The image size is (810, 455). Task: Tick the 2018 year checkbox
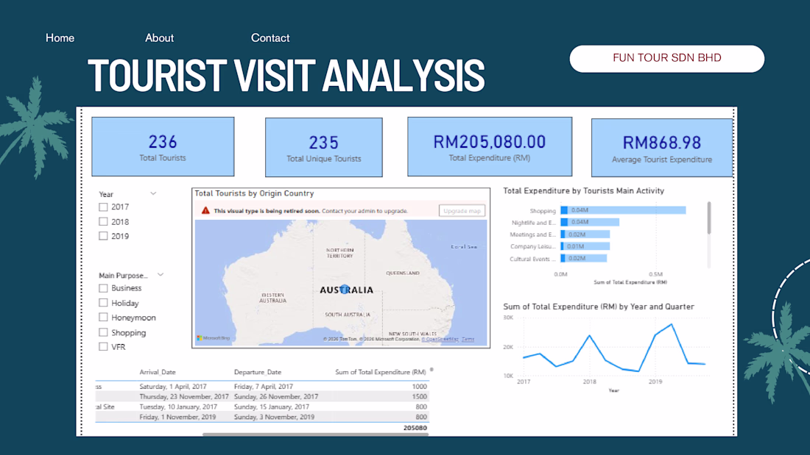[x=103, y=222]
